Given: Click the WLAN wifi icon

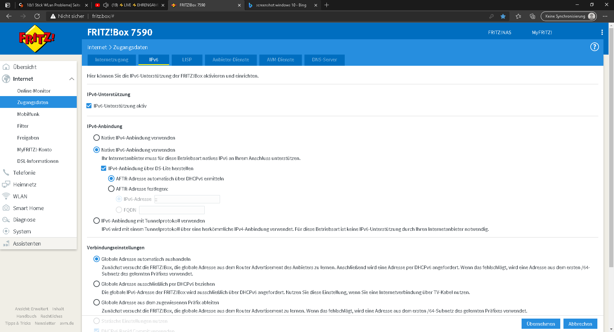Looking at the screenshot, I should (6, 196).
